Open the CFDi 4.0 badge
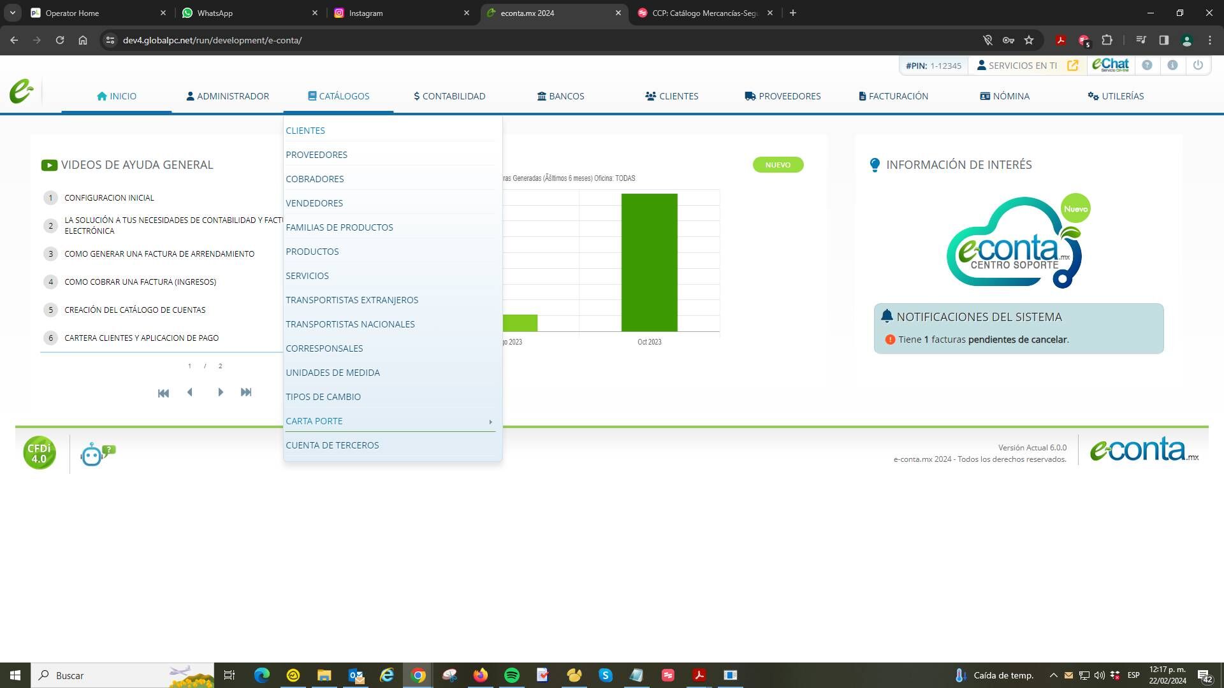This screenshot has height=688, width=1224. (x=40, y=453)
